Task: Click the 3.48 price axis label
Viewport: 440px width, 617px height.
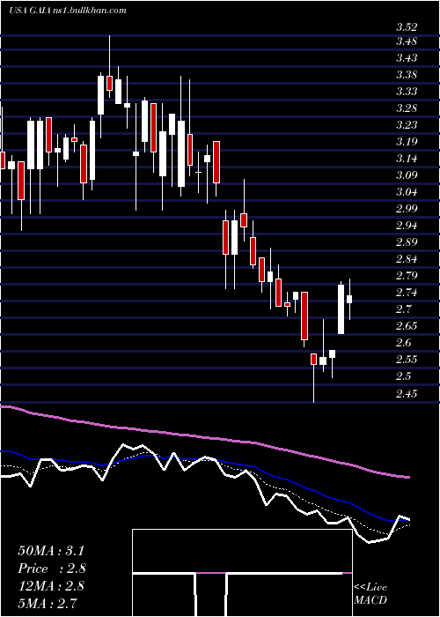Action: click(x=407, y=41)
